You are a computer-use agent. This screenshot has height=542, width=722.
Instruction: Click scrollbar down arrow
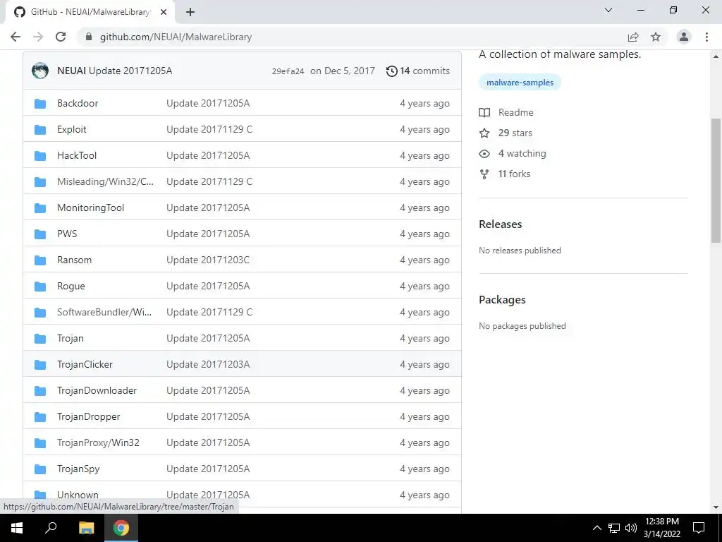point(716,507)
